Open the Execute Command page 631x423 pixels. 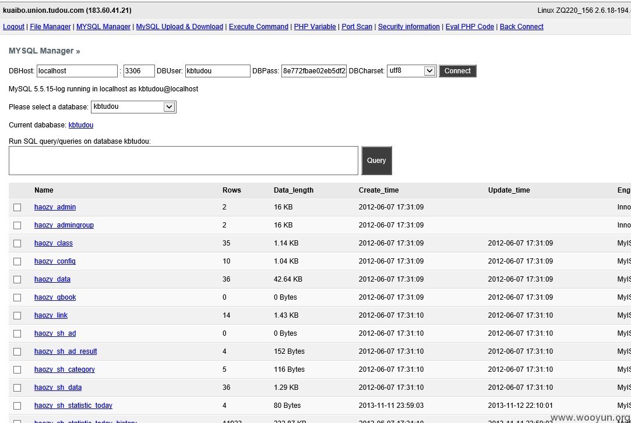point(258,27)
